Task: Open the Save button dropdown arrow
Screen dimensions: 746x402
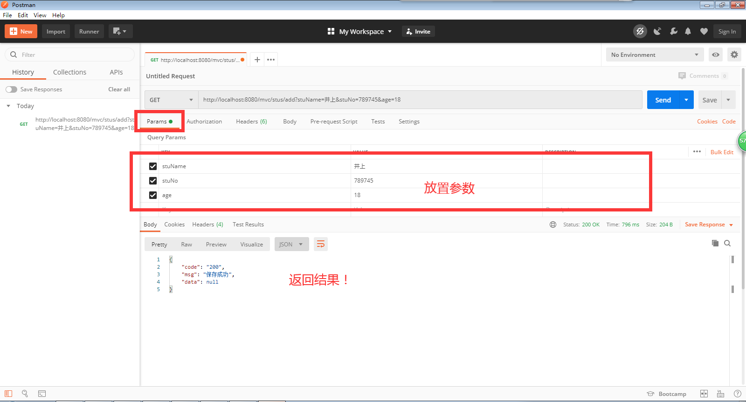Action: (x=728, y=100)
